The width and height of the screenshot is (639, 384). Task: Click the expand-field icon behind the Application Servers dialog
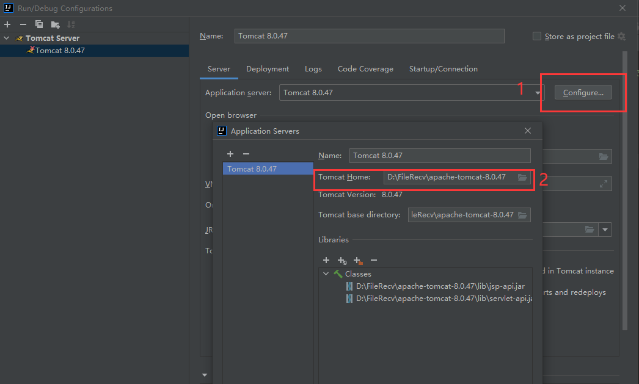point(604,184)
